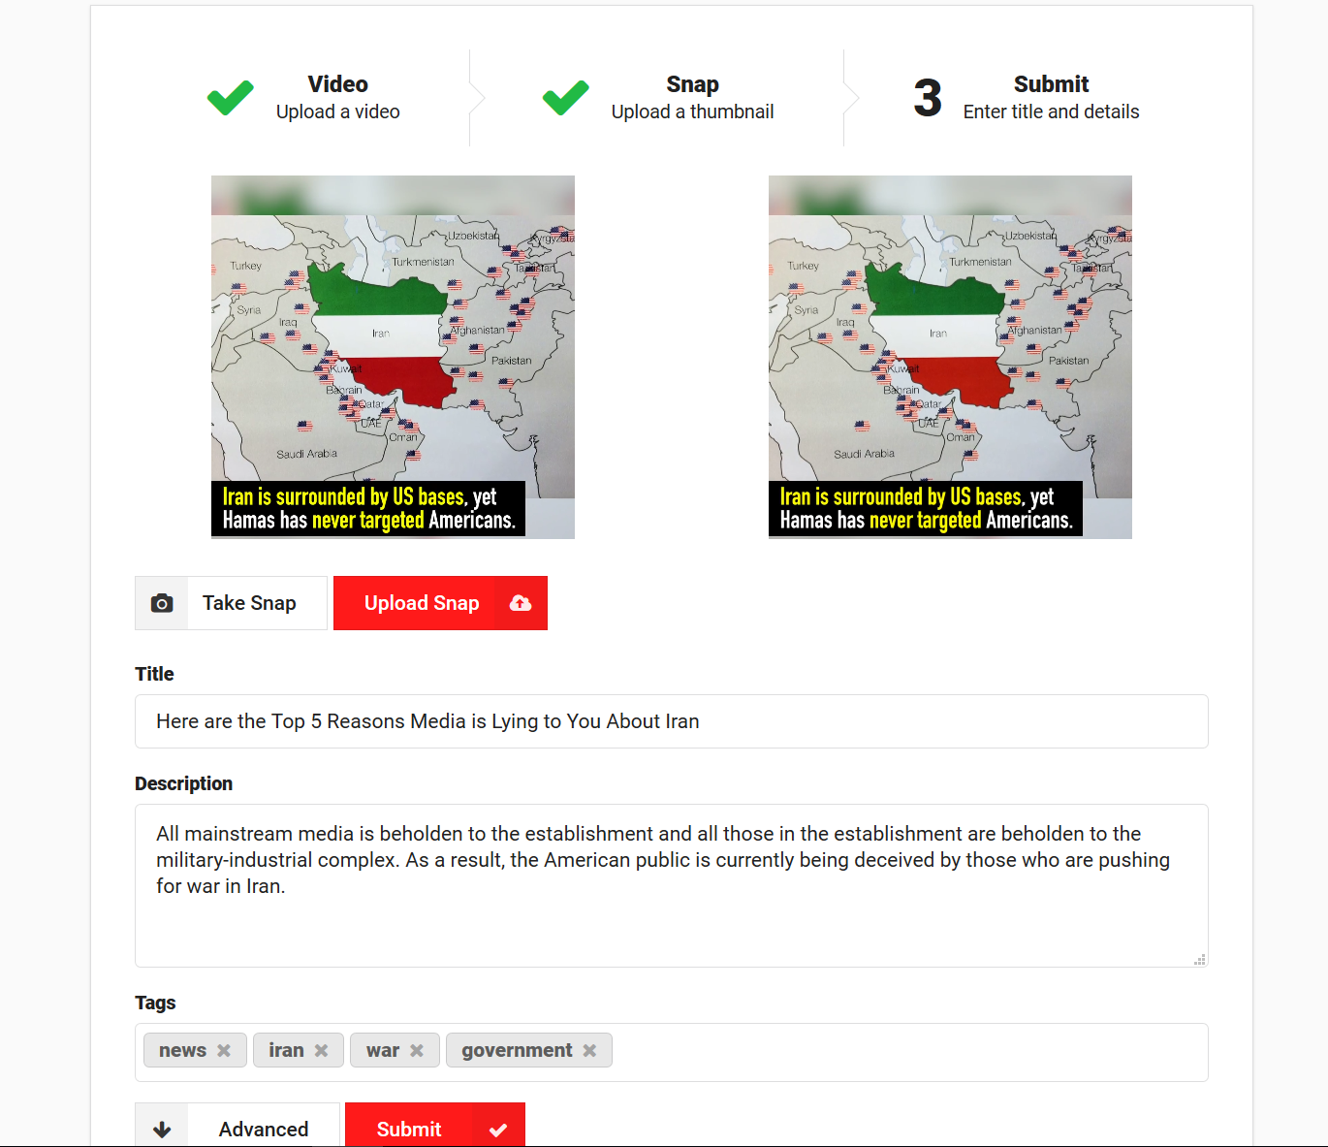Click the green checkmark next to Snap step
Image resolution: width=1328 pixels, height=1147 pixels.
566,98
